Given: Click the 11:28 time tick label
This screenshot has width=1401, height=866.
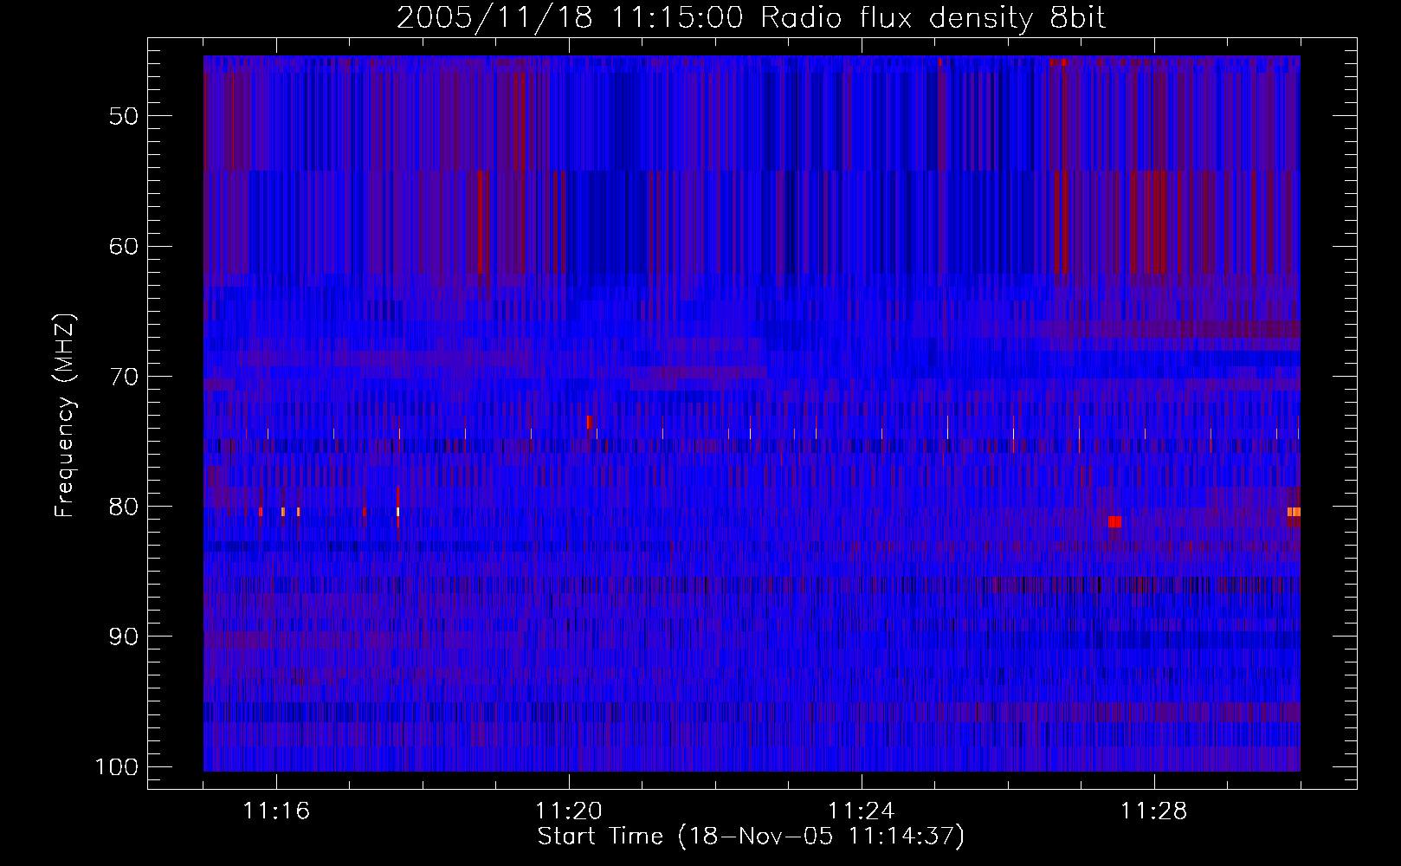Looking at the screenshot, I should [x=1154, y=811].
